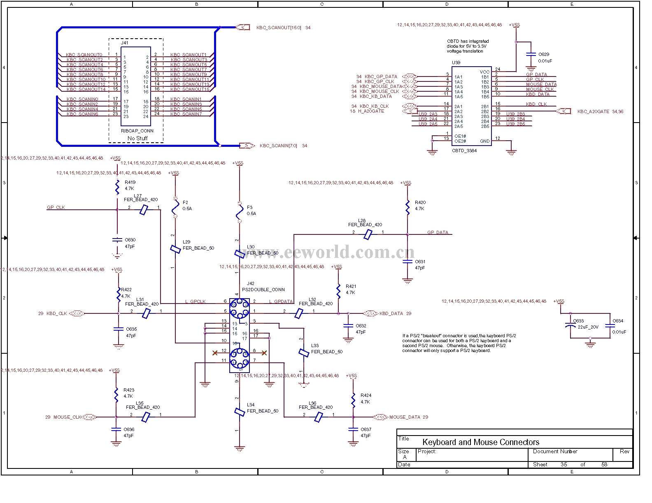Click the 'Document Number' title block field

coord(555,452)
